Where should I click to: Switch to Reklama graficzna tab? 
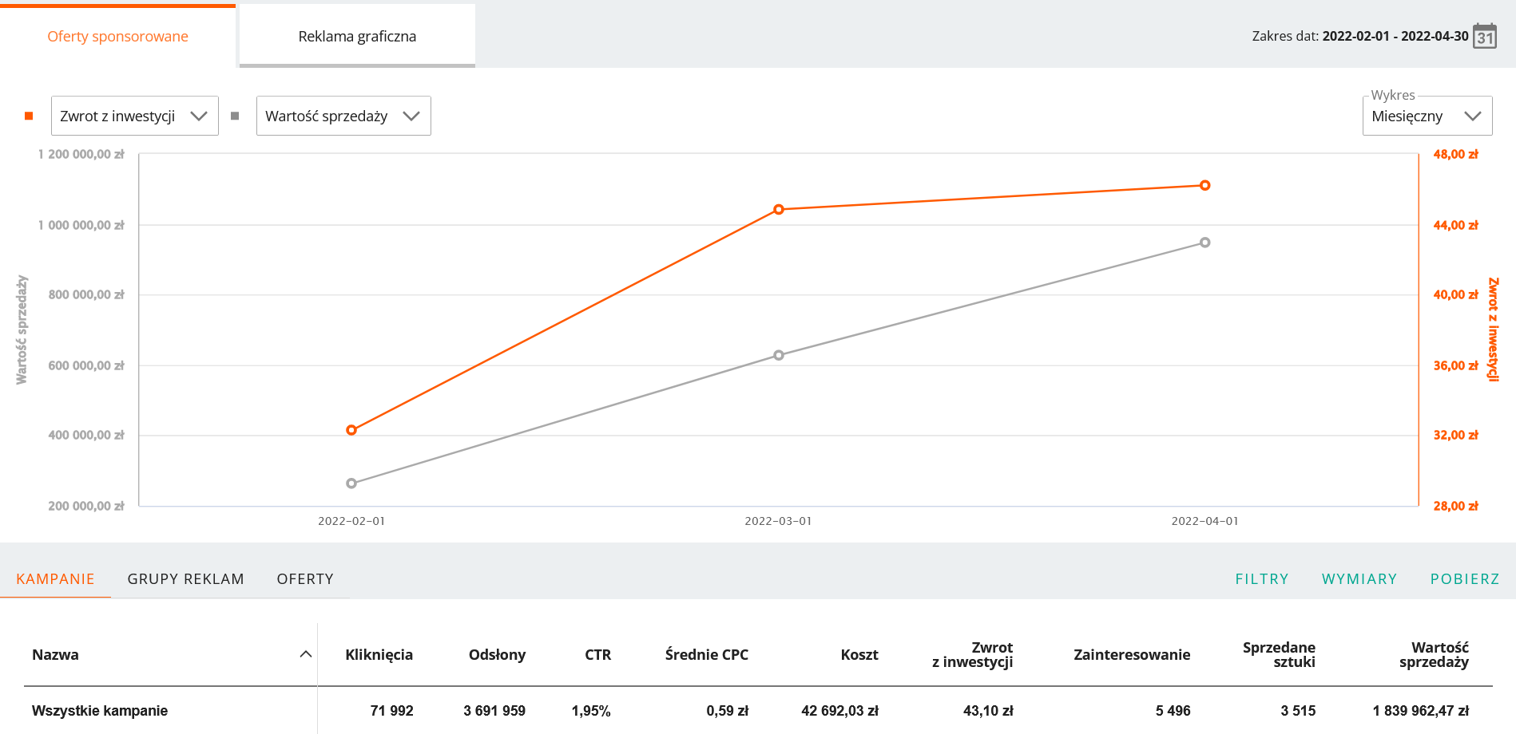[x=357, y=37]
